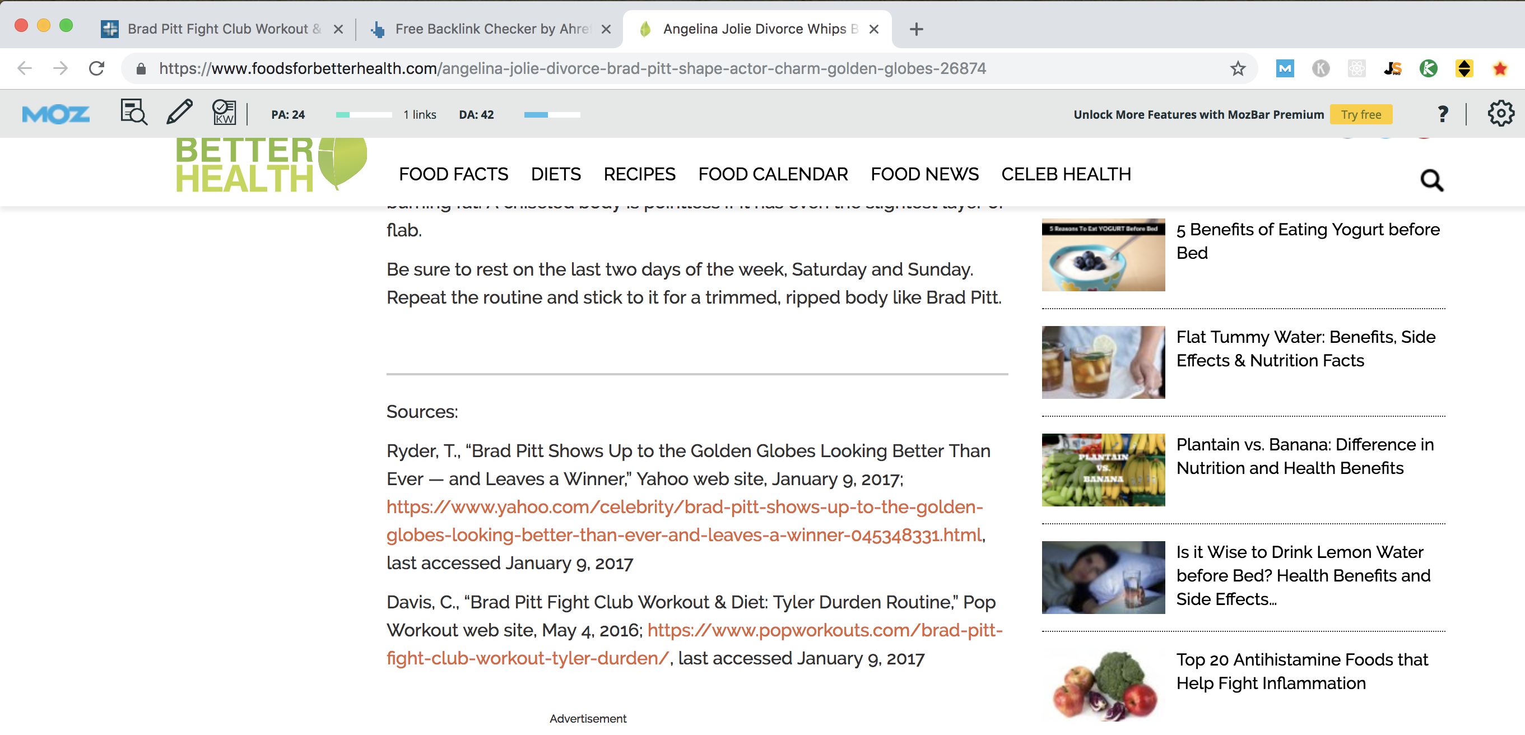
Task: Click the fruits and broccoli thumbnail
Action: [x=1103, y=685]
